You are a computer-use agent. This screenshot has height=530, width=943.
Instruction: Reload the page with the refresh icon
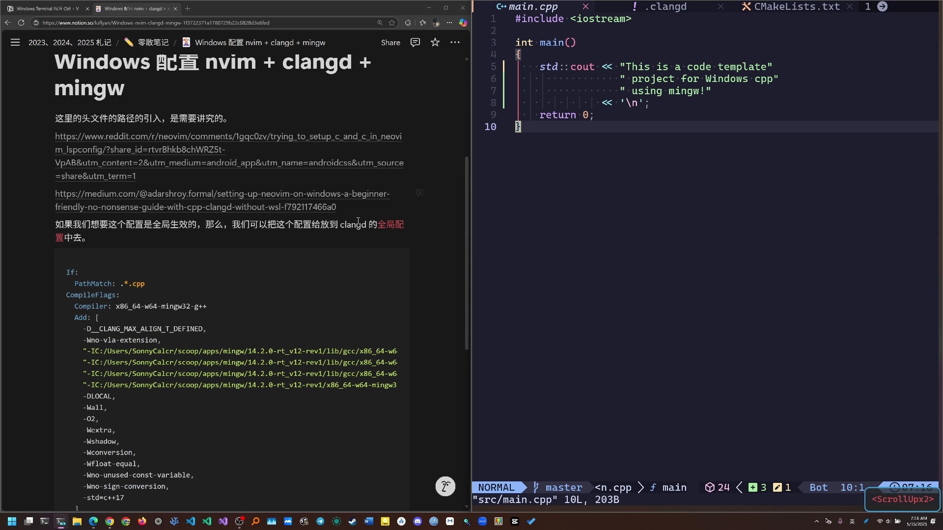[x=21, y=23]
